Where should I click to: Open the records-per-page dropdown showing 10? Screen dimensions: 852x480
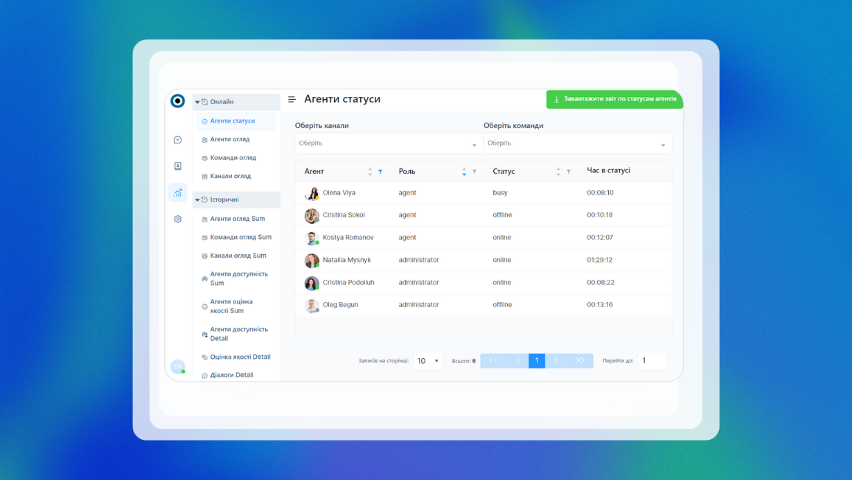coord(427,360)
